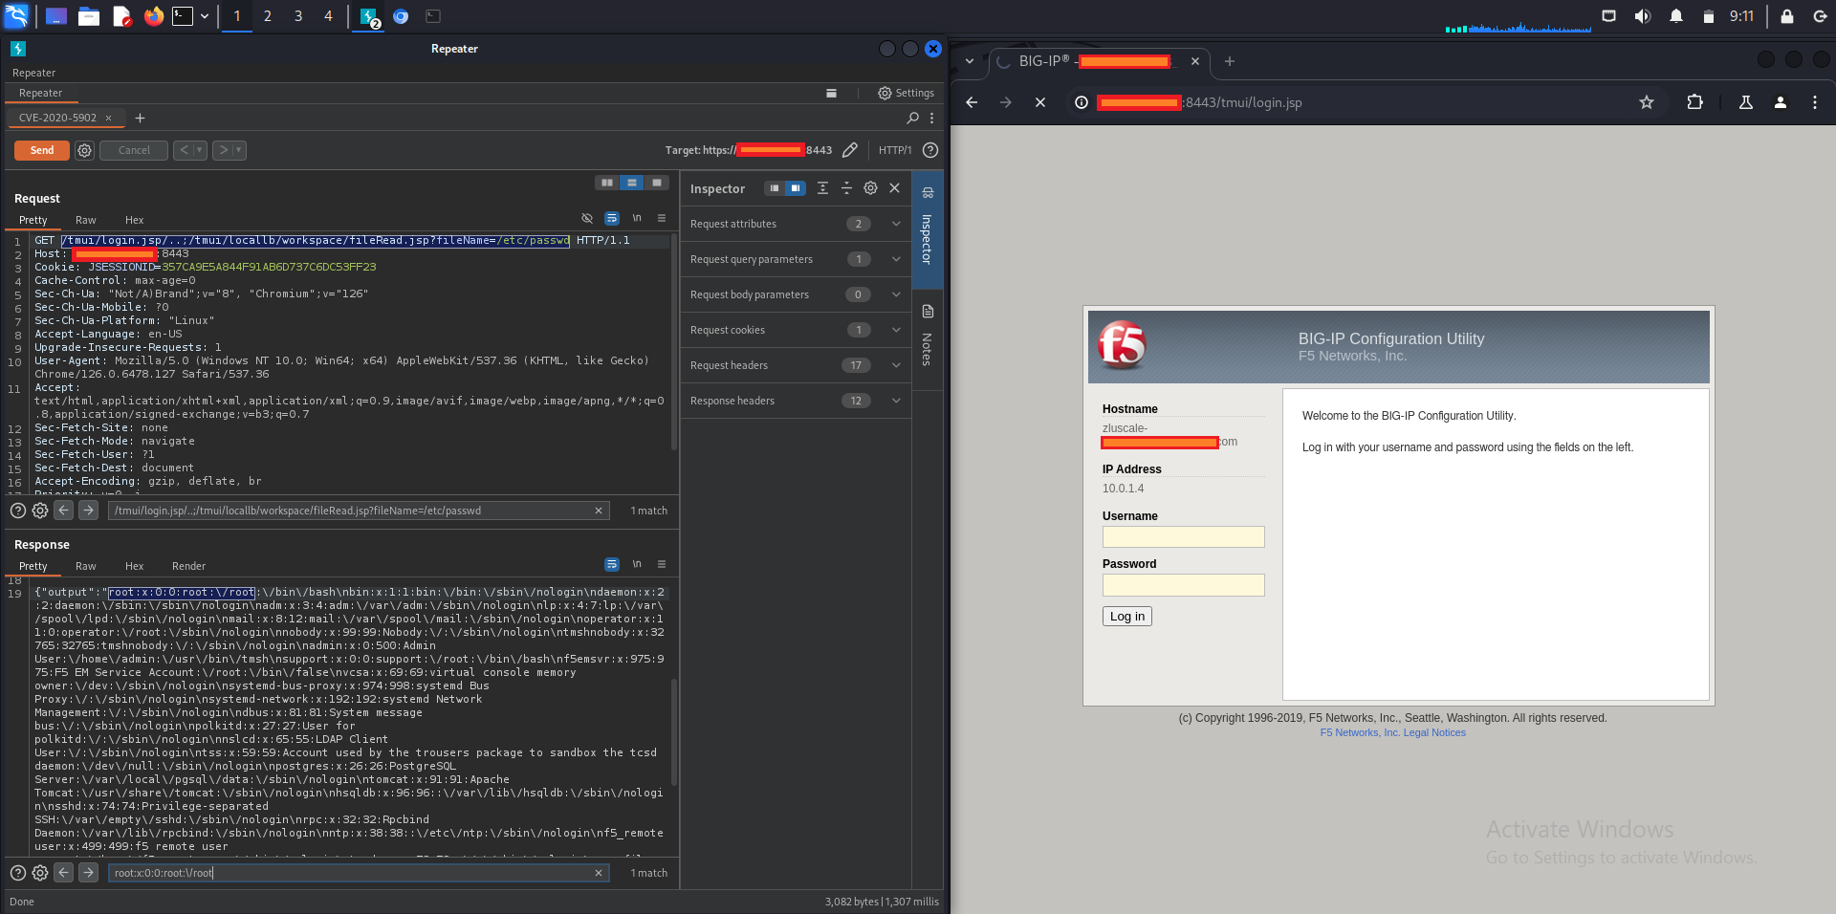Edit the target with the pencil icon

pos(850,150)
